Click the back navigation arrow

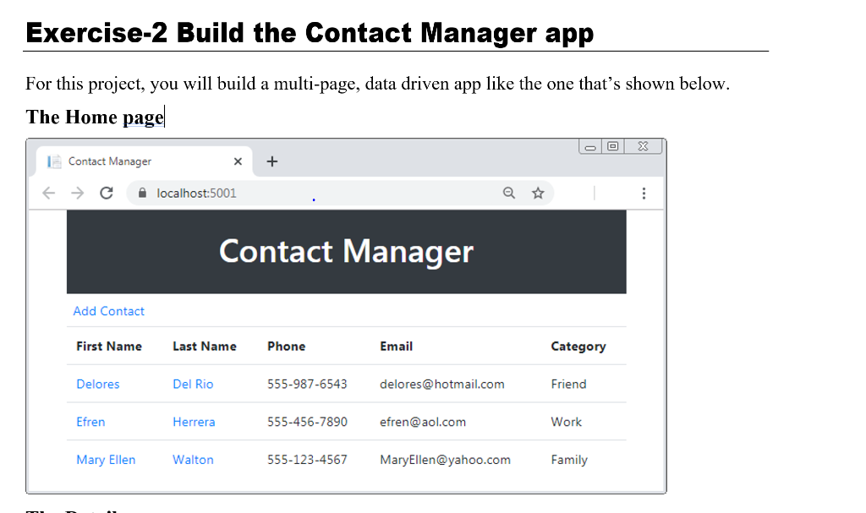[x=48, y=193]
